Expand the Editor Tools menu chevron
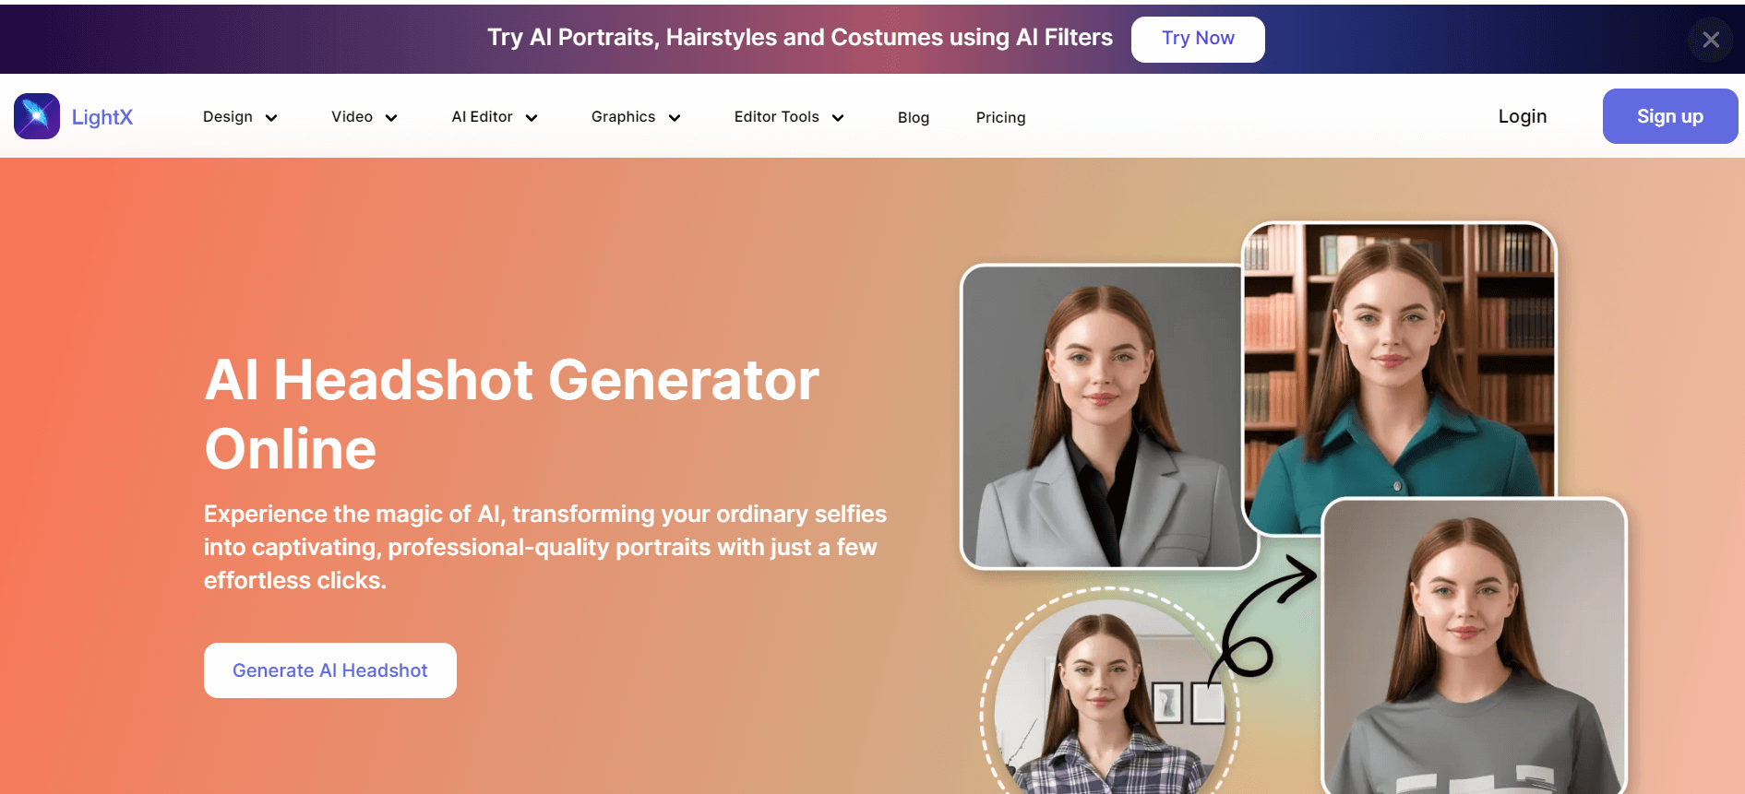1745x794 pixels. click(838, 118)
